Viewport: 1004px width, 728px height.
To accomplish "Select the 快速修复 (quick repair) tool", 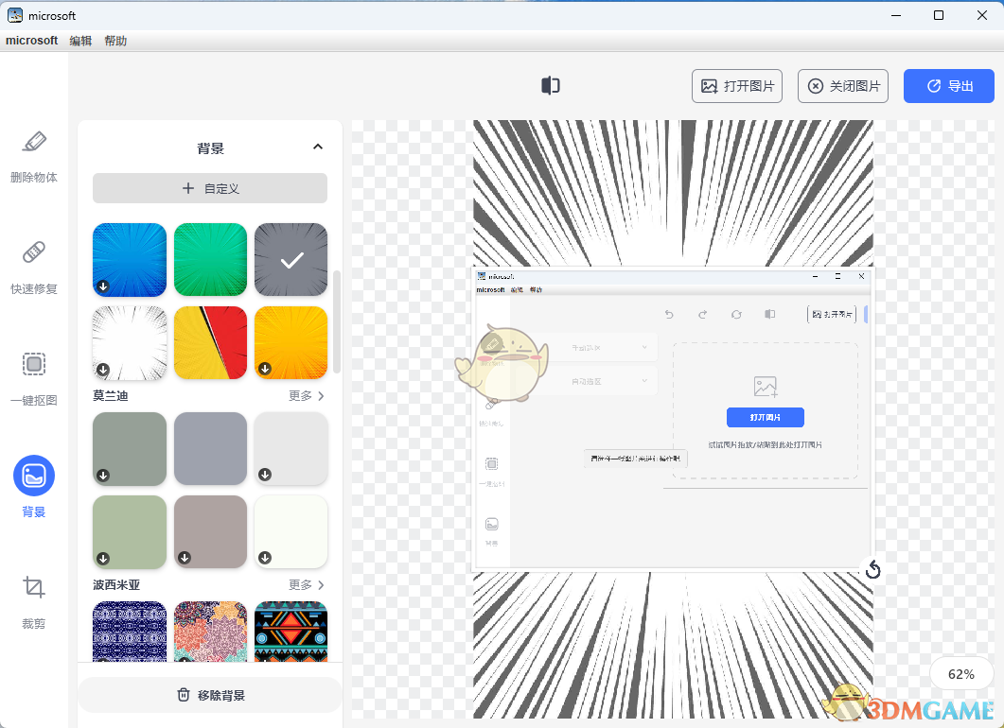I will [33, 268].
